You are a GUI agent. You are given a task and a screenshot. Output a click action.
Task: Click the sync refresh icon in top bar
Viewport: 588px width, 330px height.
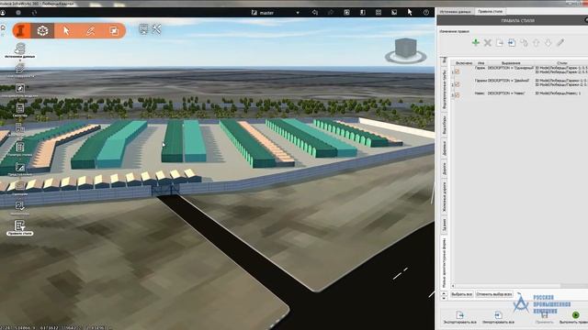pos(35,13)
